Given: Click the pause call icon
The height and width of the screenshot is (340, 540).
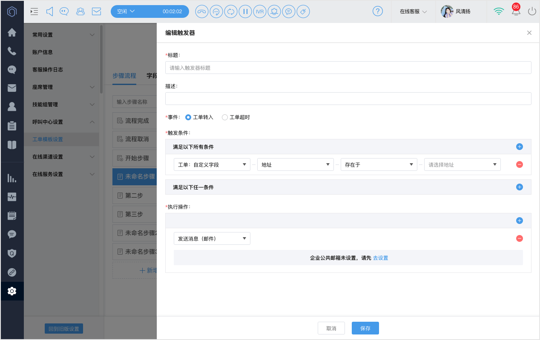Looking at the screenshot, I should click(x=245, y=11).
